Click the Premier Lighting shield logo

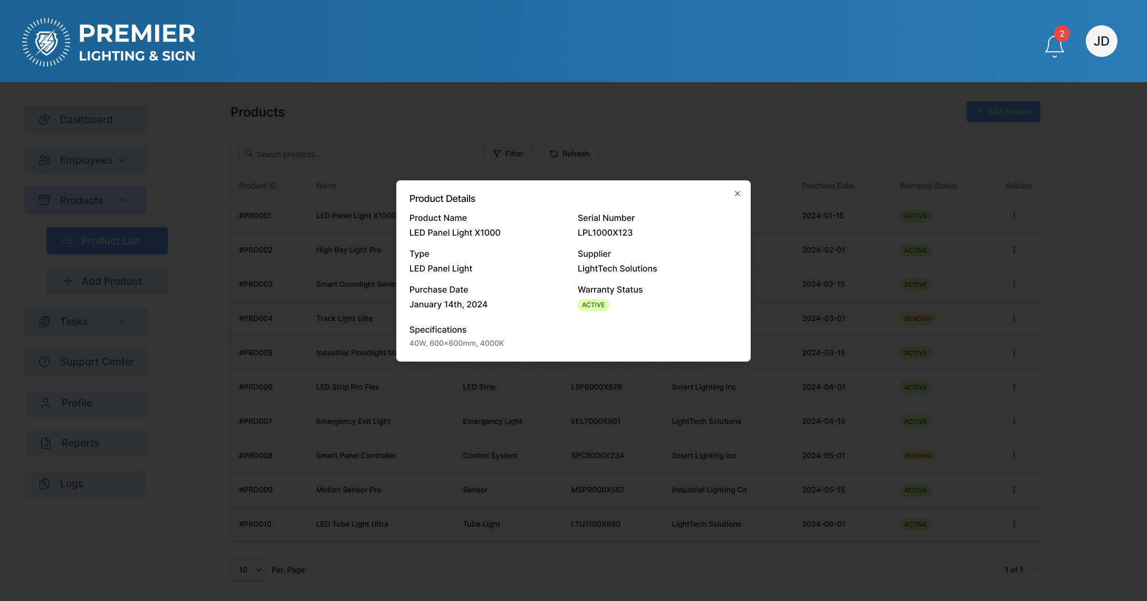[x=46, y=42]
